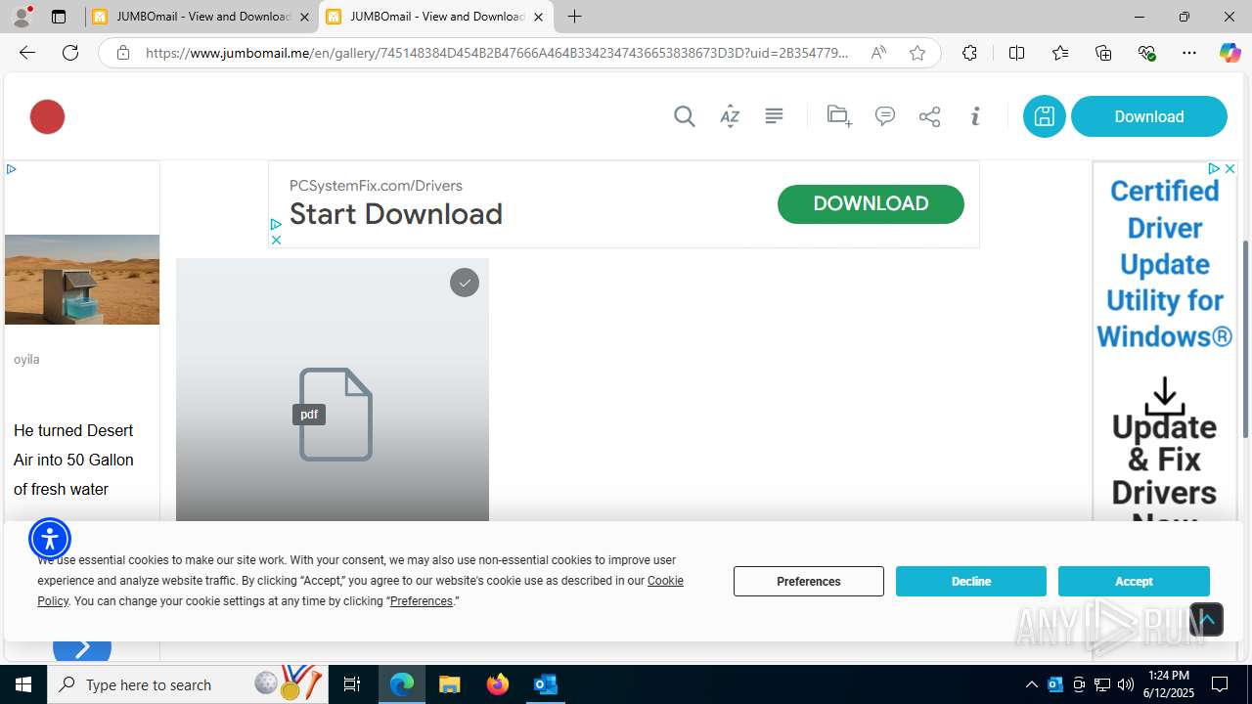
Task: Open the notifications center
Action: [1220, 684]
